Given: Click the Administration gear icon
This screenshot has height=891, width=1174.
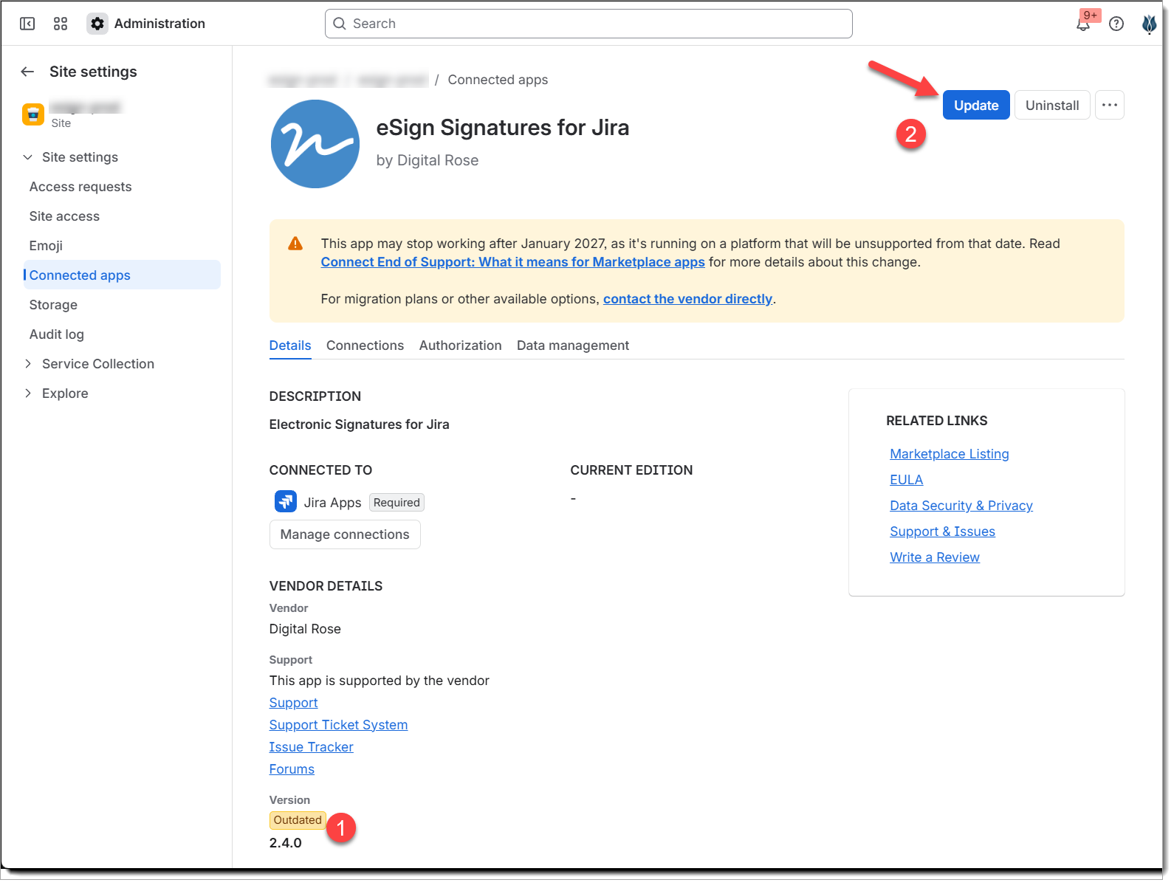Looking at the screenshot, I should [x=97, y=24].
